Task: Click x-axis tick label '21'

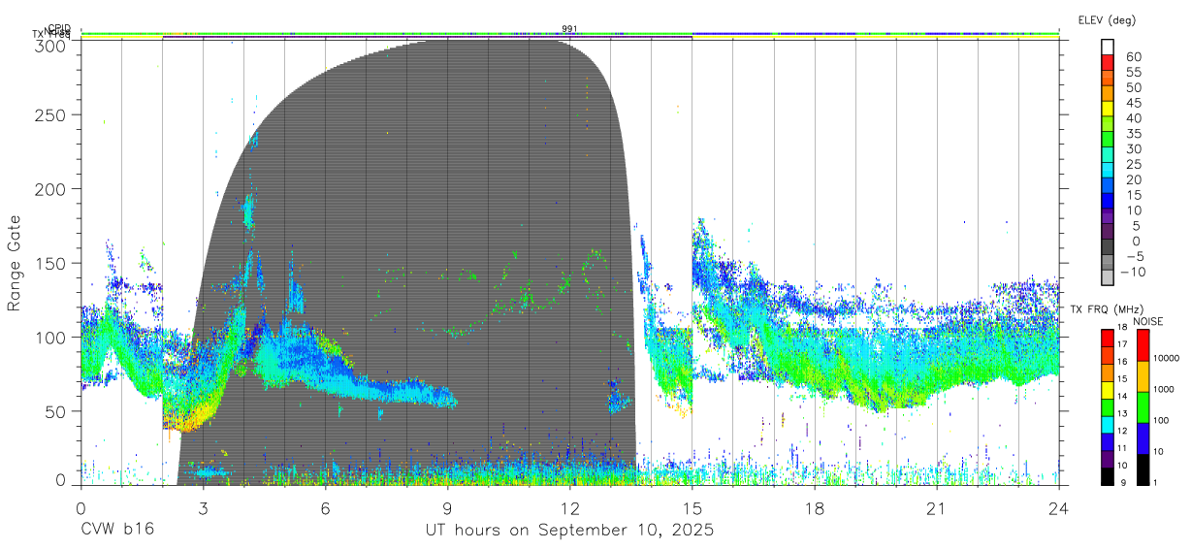Action: coord(937,508)
